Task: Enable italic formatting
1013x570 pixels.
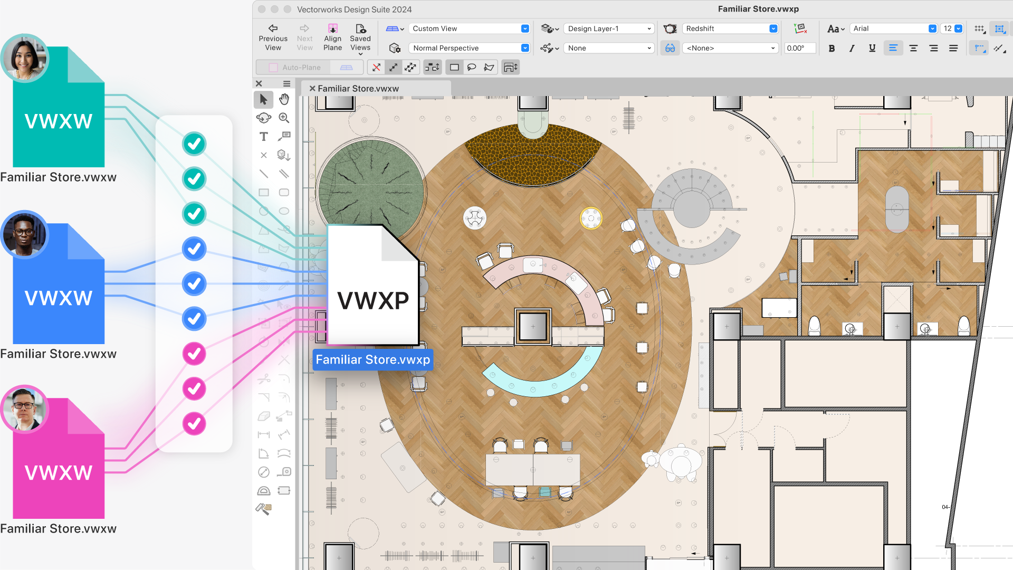Action: [x=852, y=48]
